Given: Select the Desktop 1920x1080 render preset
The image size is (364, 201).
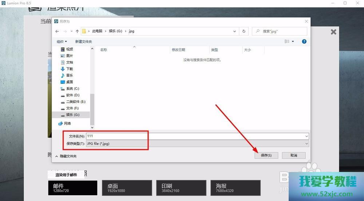Looking at the screenshot, I should 127,188.
